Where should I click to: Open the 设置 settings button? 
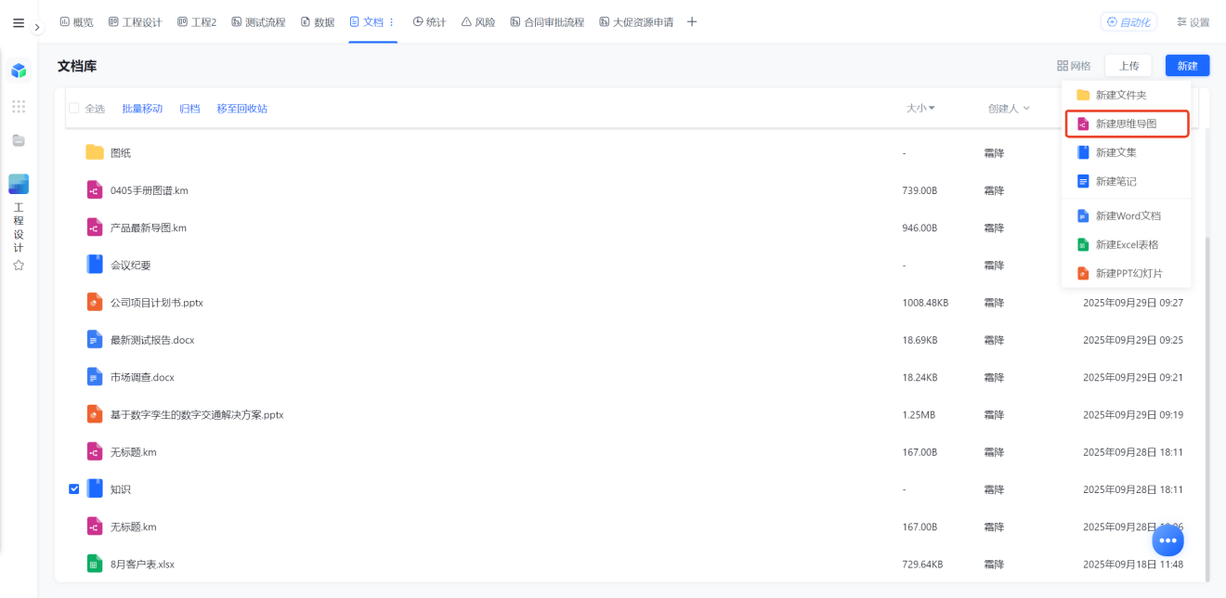click(1193, 22)
